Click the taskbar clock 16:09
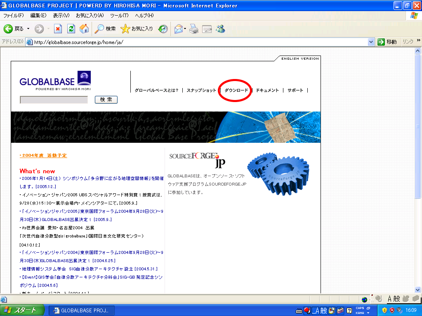This screenshot has height=316, width=422. (411, 310)
